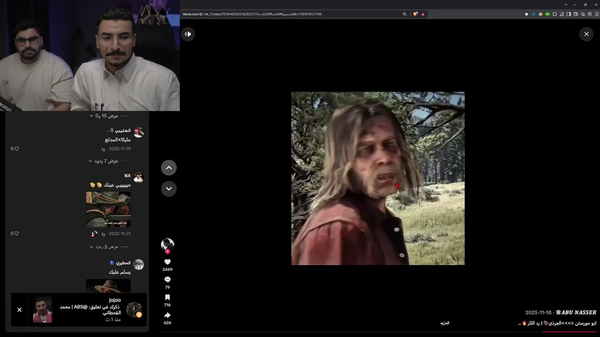Open the NX commenter avatar

[x=138, y=177]
